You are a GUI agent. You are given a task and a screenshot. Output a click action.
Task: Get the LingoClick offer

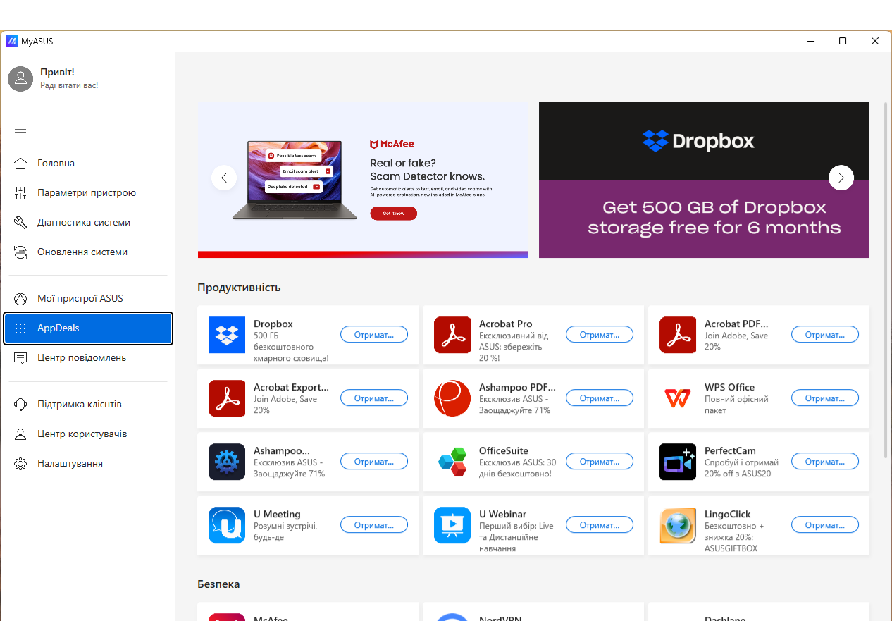point(825,525)
